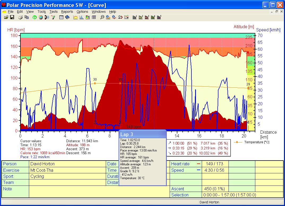Open the exercise table view icon
This screenshot has width=285, height=206.
[94, 17]
